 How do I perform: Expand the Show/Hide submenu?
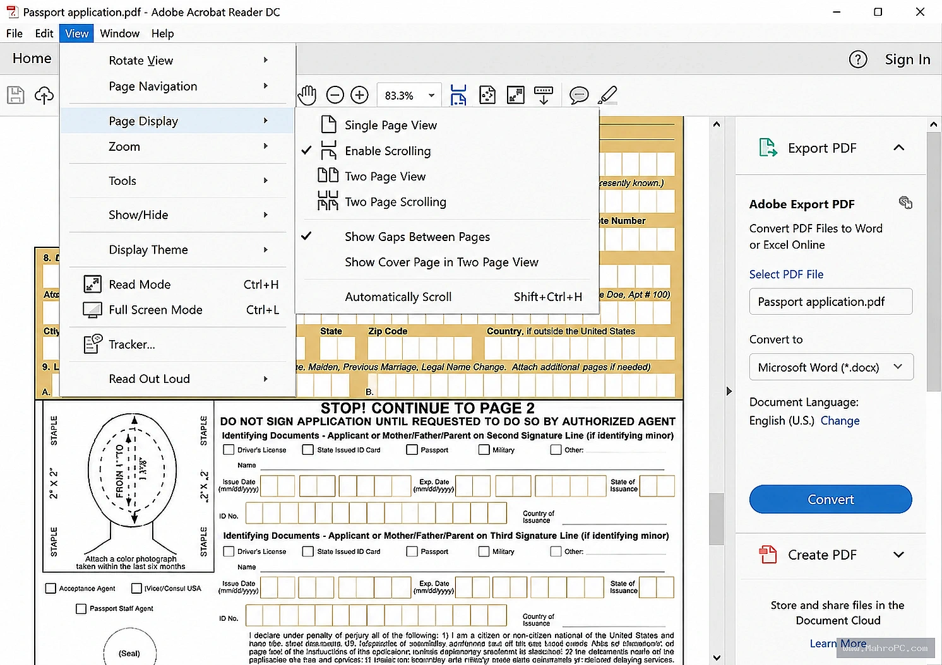pyautogui.click(x=178, y=215)
